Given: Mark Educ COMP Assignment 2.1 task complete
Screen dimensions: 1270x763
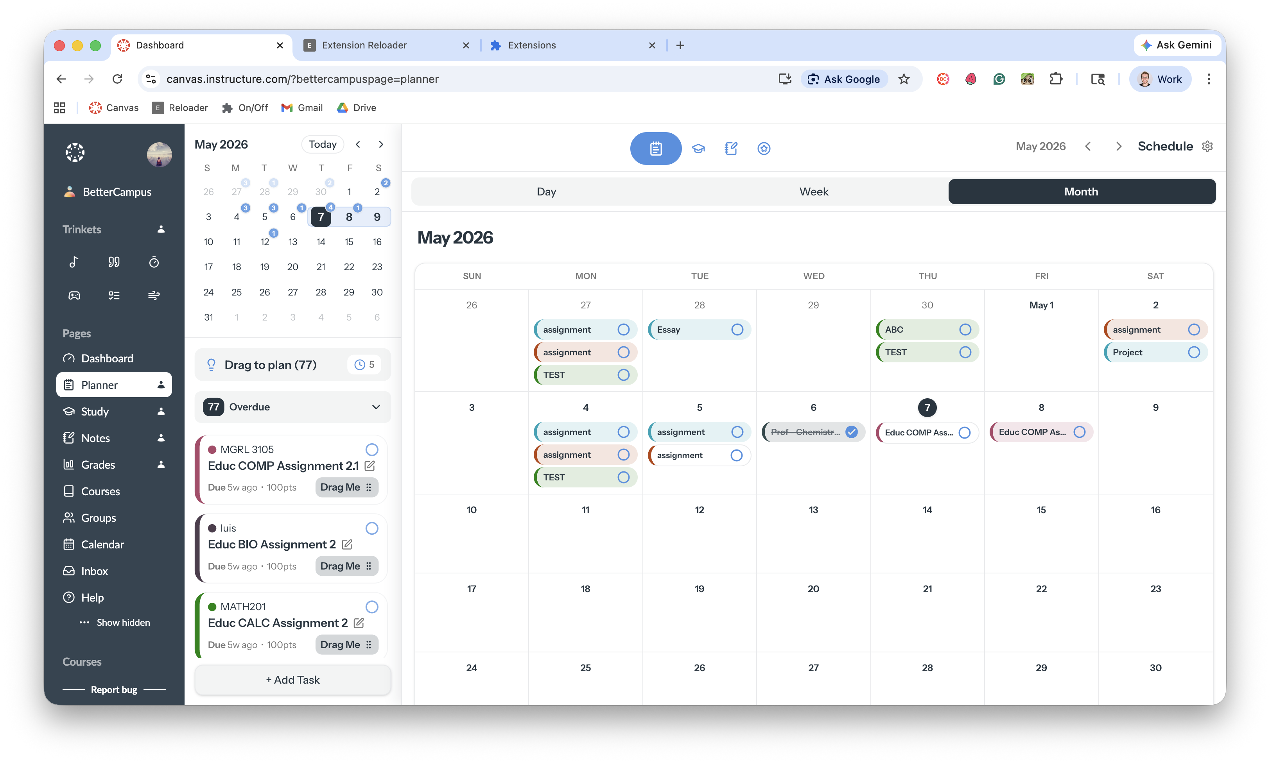Looking at the screenshot, I should (x=372, y=450).
